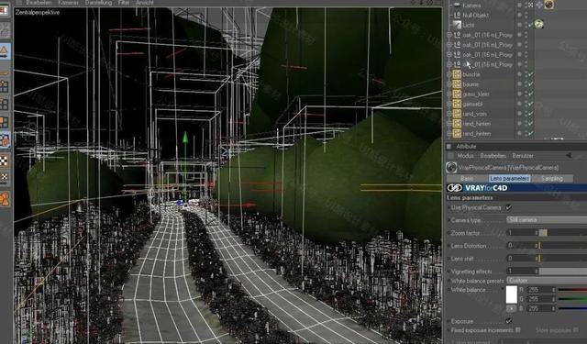The width and height of the screenshot is (587, 344).
Task: Toggle the Exposure checkbox
Action: coord(508,320)
